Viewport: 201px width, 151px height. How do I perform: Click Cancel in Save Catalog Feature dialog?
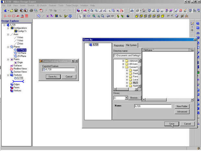coord(69,76)
